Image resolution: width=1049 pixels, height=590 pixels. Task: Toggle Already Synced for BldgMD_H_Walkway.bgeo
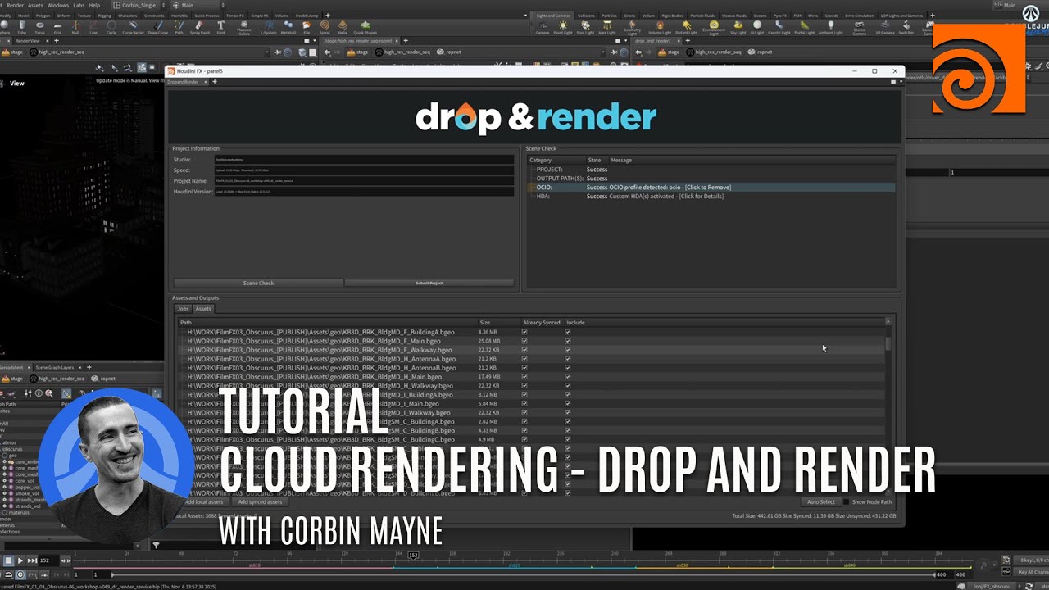(x=524, y=386)
